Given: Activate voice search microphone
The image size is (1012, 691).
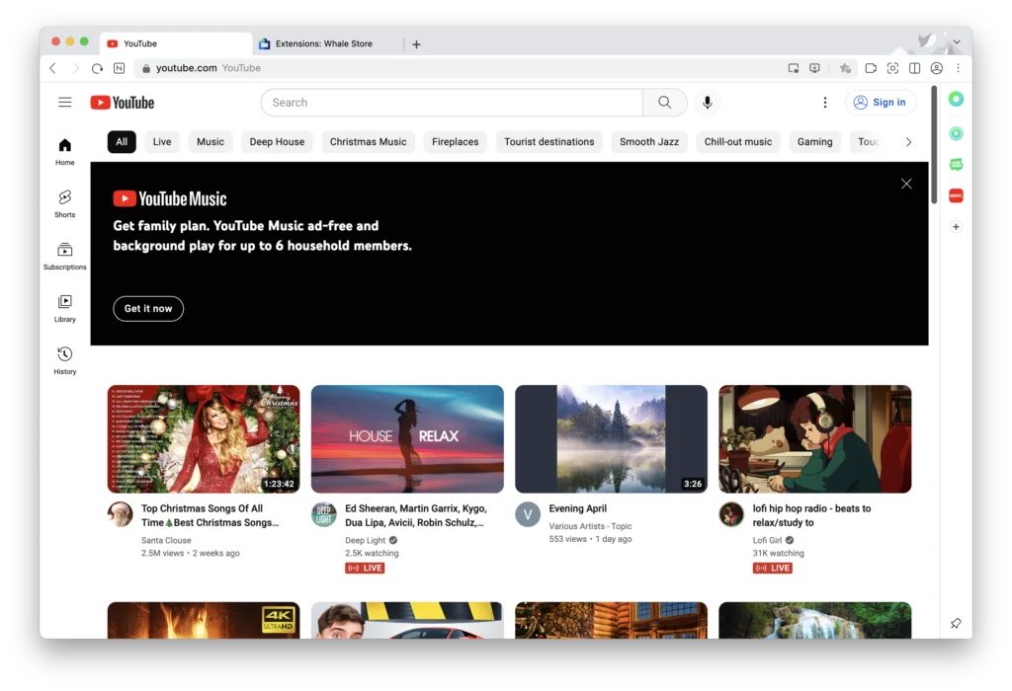Looking at the screenshot, I should (x=708, y=103).
